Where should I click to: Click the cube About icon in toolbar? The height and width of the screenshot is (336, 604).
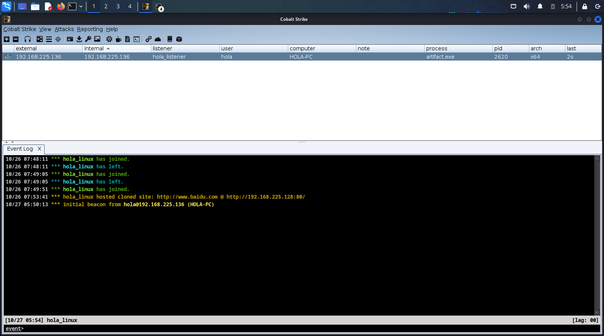pos(179,39)
